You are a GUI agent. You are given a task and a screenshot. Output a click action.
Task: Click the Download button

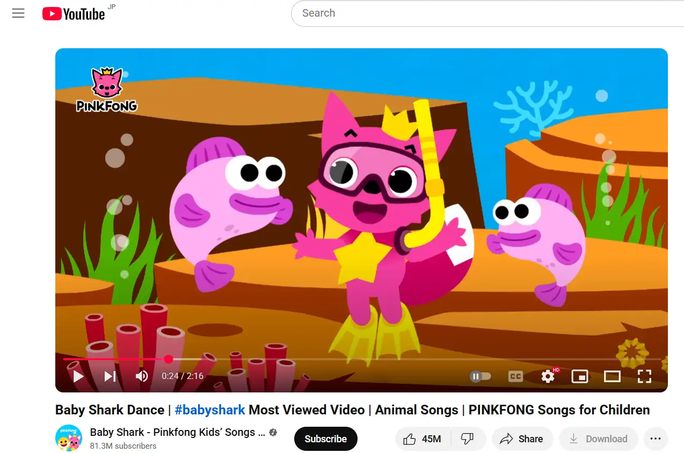tap(598, 439)
